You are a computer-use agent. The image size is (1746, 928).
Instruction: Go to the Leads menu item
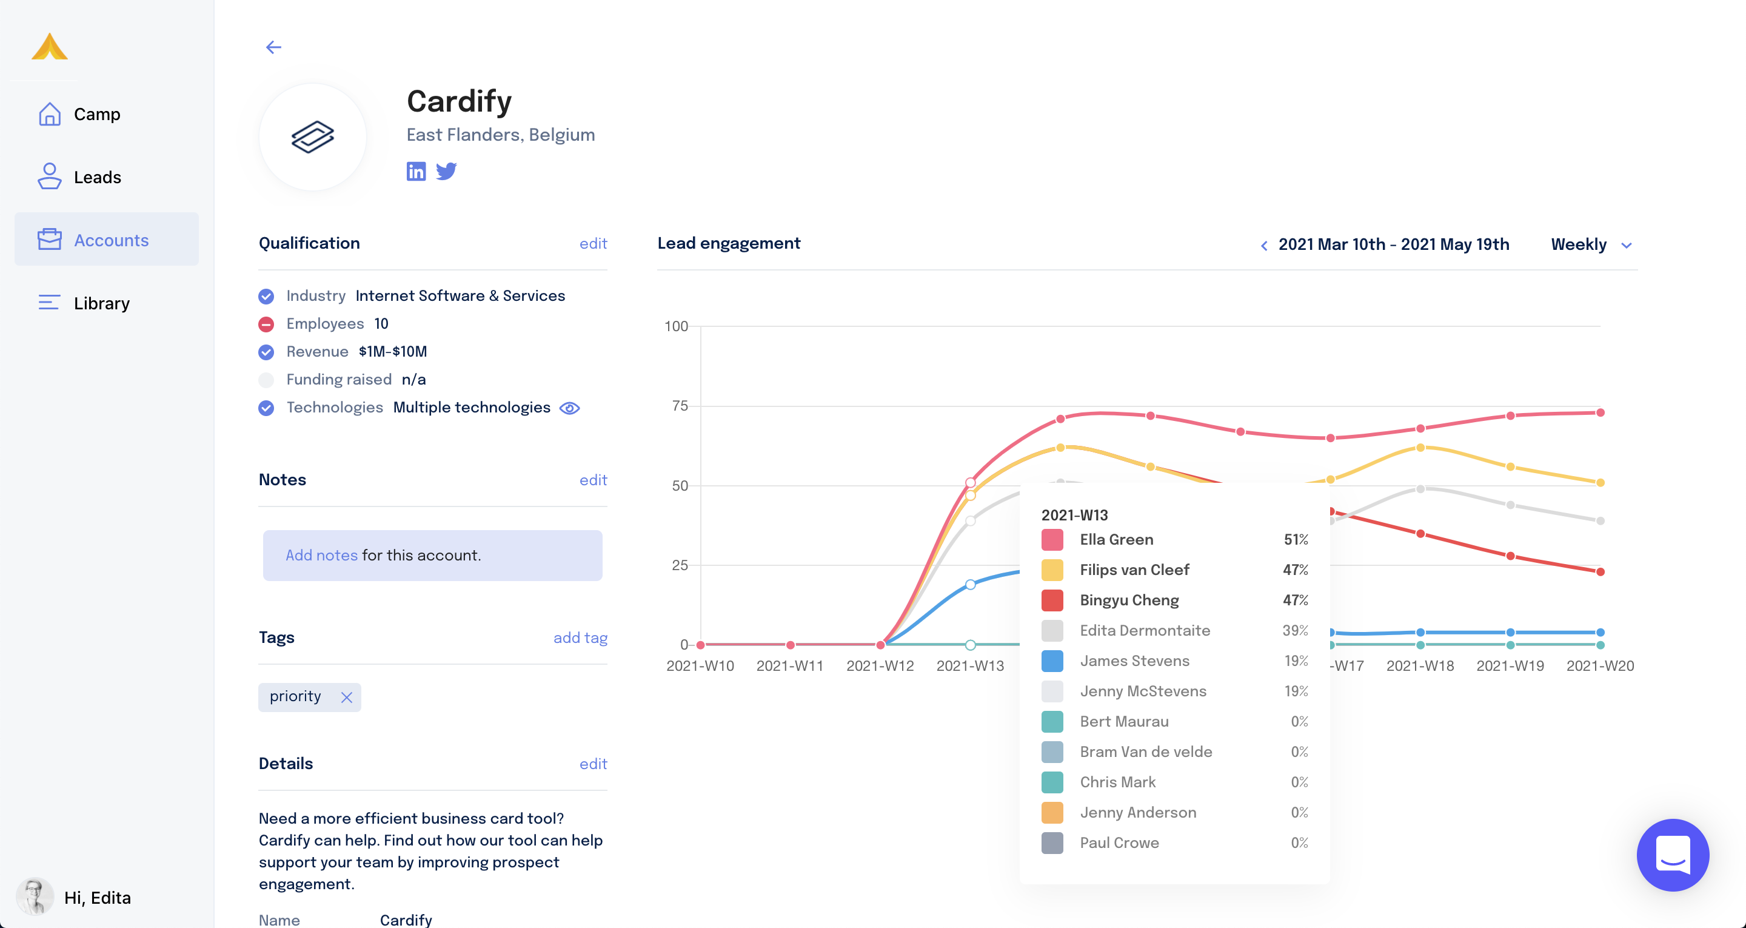click(x=97, y=177)
